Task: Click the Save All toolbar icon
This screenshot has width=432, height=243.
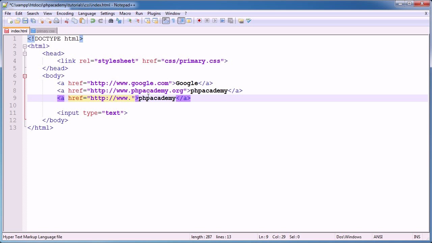Action: click(x=33, y=21)
